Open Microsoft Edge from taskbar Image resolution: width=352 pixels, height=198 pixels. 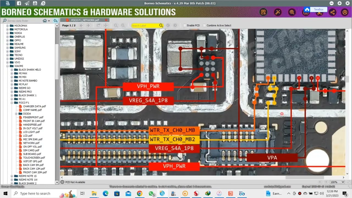[x=105, y=193]
